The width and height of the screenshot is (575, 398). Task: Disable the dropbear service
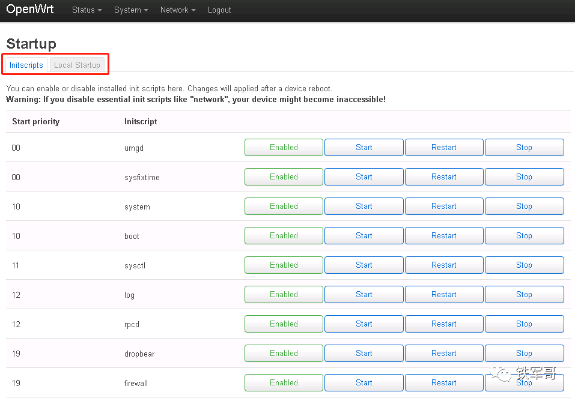tap(283, 353)
